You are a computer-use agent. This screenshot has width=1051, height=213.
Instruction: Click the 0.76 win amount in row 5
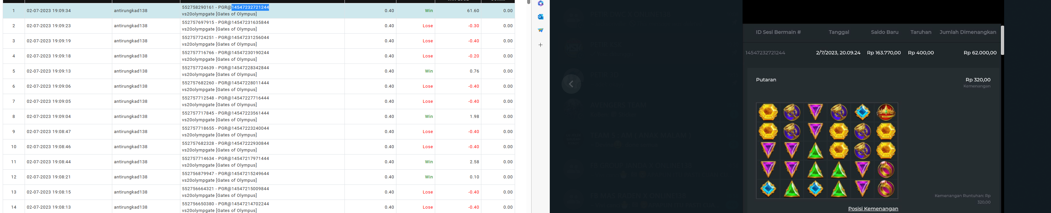coord(474,71)
